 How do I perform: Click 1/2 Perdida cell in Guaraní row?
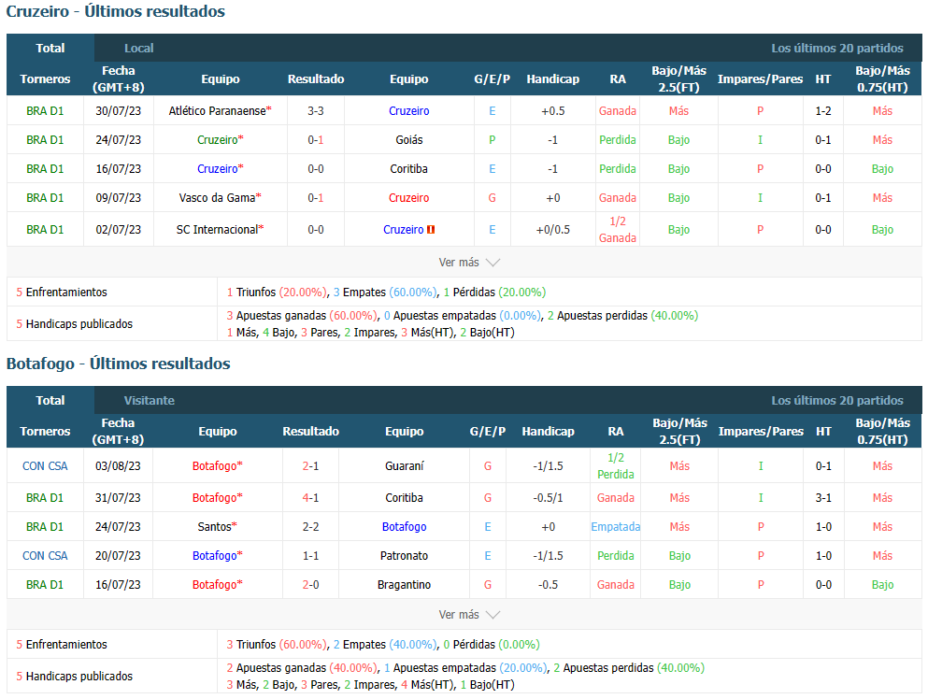616,465
